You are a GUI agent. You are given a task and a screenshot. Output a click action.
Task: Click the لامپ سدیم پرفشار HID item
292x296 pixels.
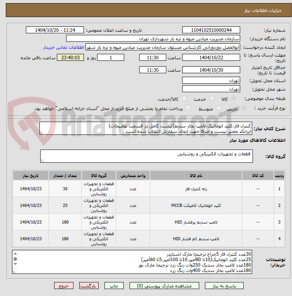click(x=196, y=222)
